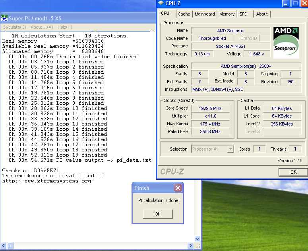
Task: Click the 'PI value output -> pi_data.txt' line
Action: 80,160
